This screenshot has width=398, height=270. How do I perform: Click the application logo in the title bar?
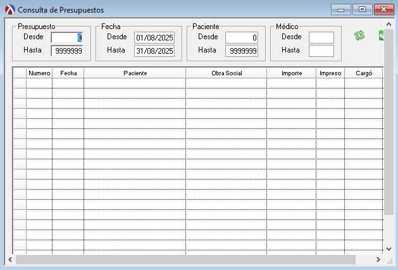pos(9,10)
